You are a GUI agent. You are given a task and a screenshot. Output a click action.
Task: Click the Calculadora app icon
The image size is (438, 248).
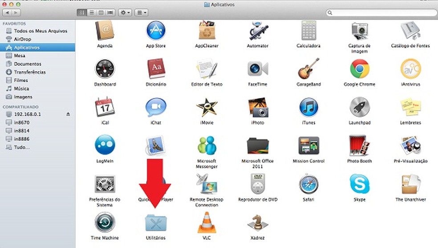pyautogui.click(x=308, y=30)
